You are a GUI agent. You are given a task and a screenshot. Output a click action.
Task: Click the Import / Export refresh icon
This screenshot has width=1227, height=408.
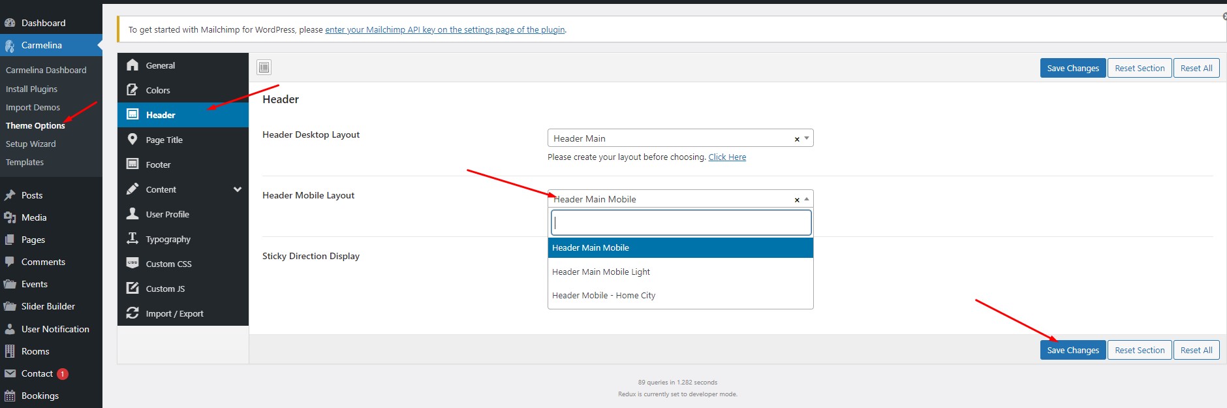click(x=132, y=313)
